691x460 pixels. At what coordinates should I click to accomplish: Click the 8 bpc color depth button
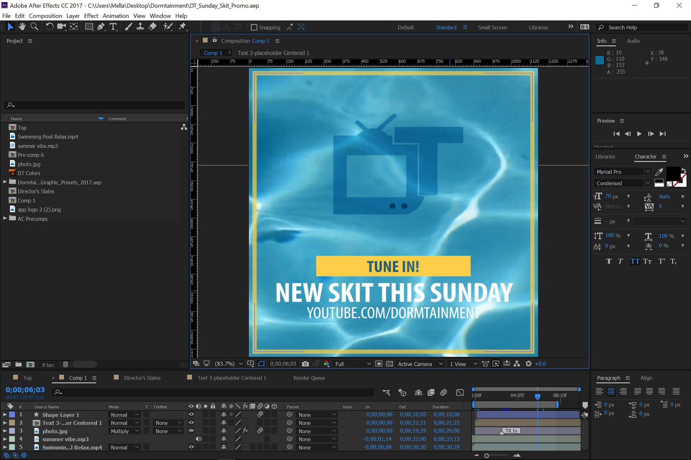tap(48, 365)
